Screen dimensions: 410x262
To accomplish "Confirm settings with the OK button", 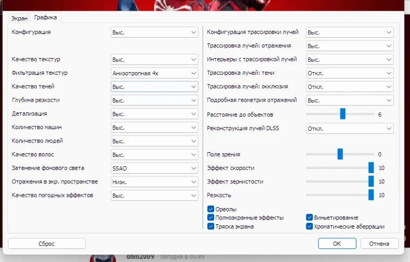I will coord(337,244).
